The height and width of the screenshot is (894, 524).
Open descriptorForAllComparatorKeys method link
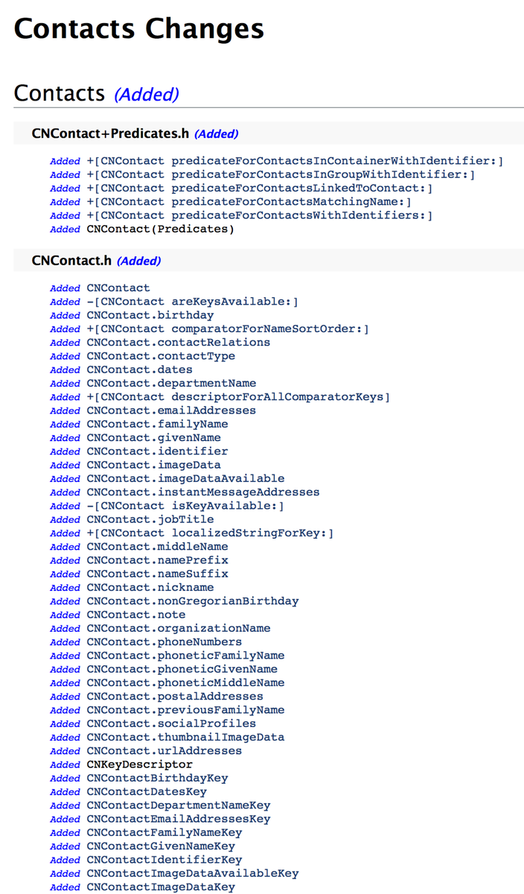tap(238, 396)
